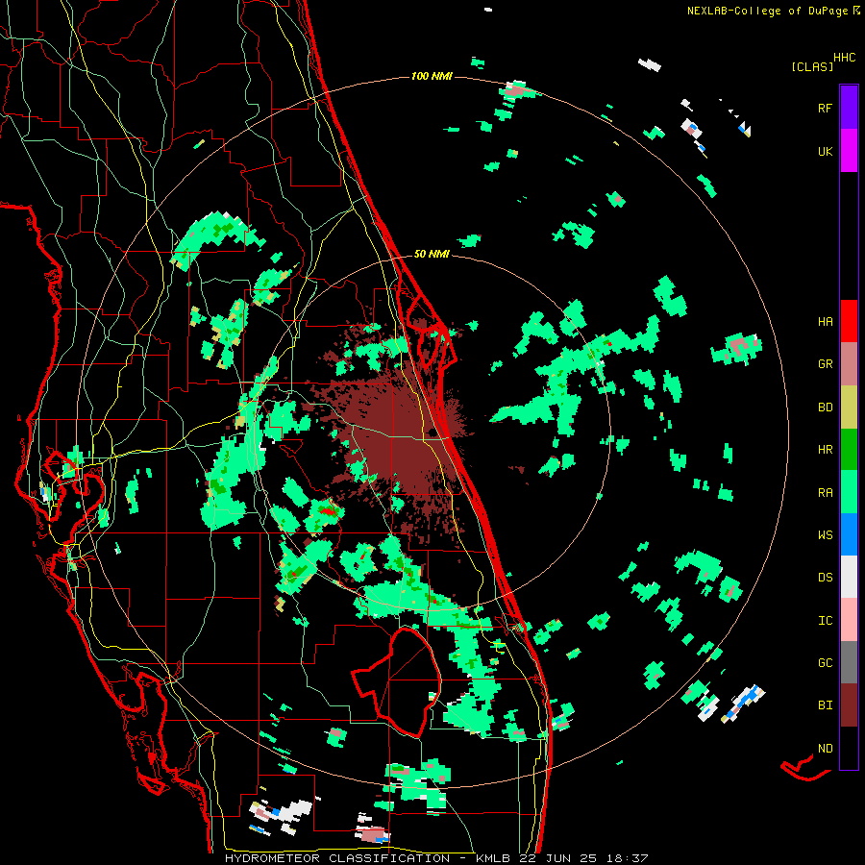
Task: Click the HR legend label
Action: point(825,450)
